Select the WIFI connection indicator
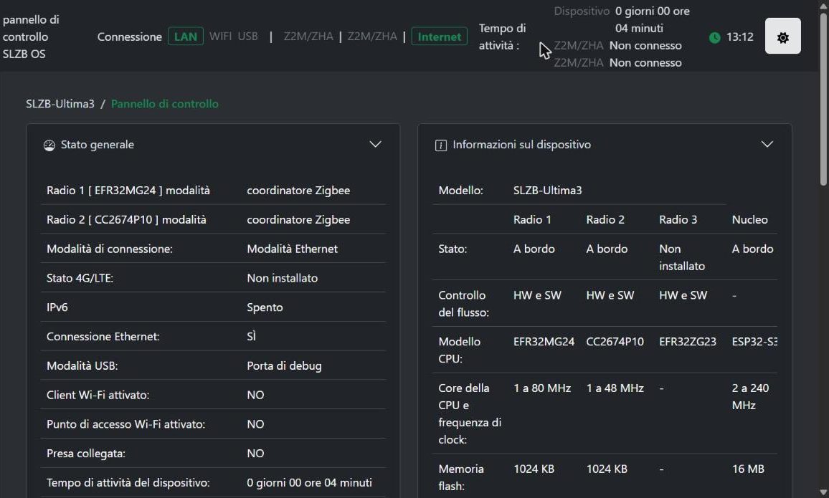The height and width of the screenshot is (498, 829). click(x=220, y=37)
